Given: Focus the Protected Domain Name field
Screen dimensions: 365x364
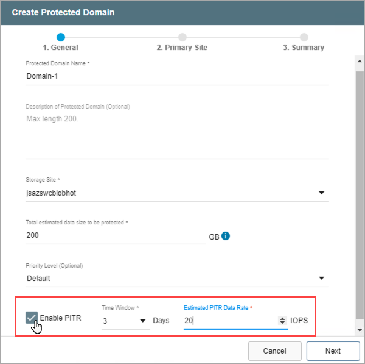Looking at the screenshot, I should click(x=176, y=76).
